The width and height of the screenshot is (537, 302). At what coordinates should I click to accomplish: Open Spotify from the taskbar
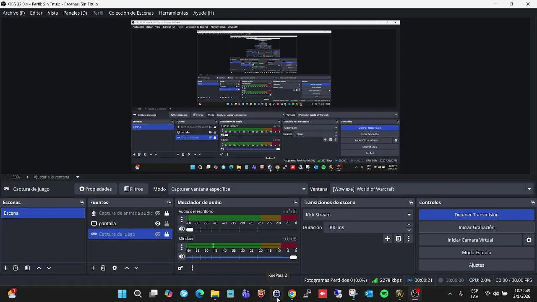click(x=384, y=294)
